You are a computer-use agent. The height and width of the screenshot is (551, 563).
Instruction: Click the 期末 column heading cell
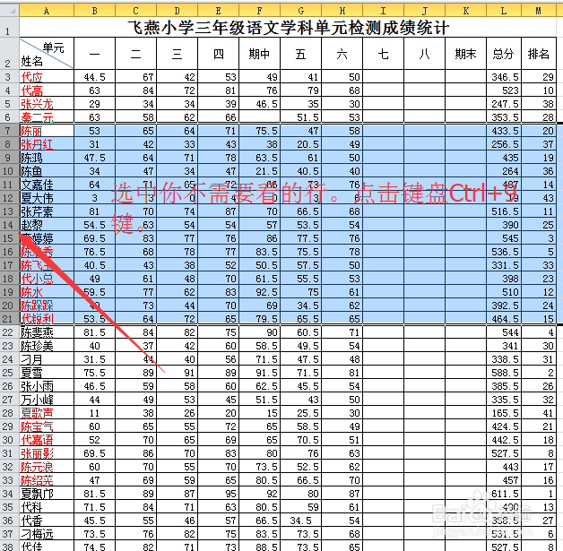tap(465, 54)
